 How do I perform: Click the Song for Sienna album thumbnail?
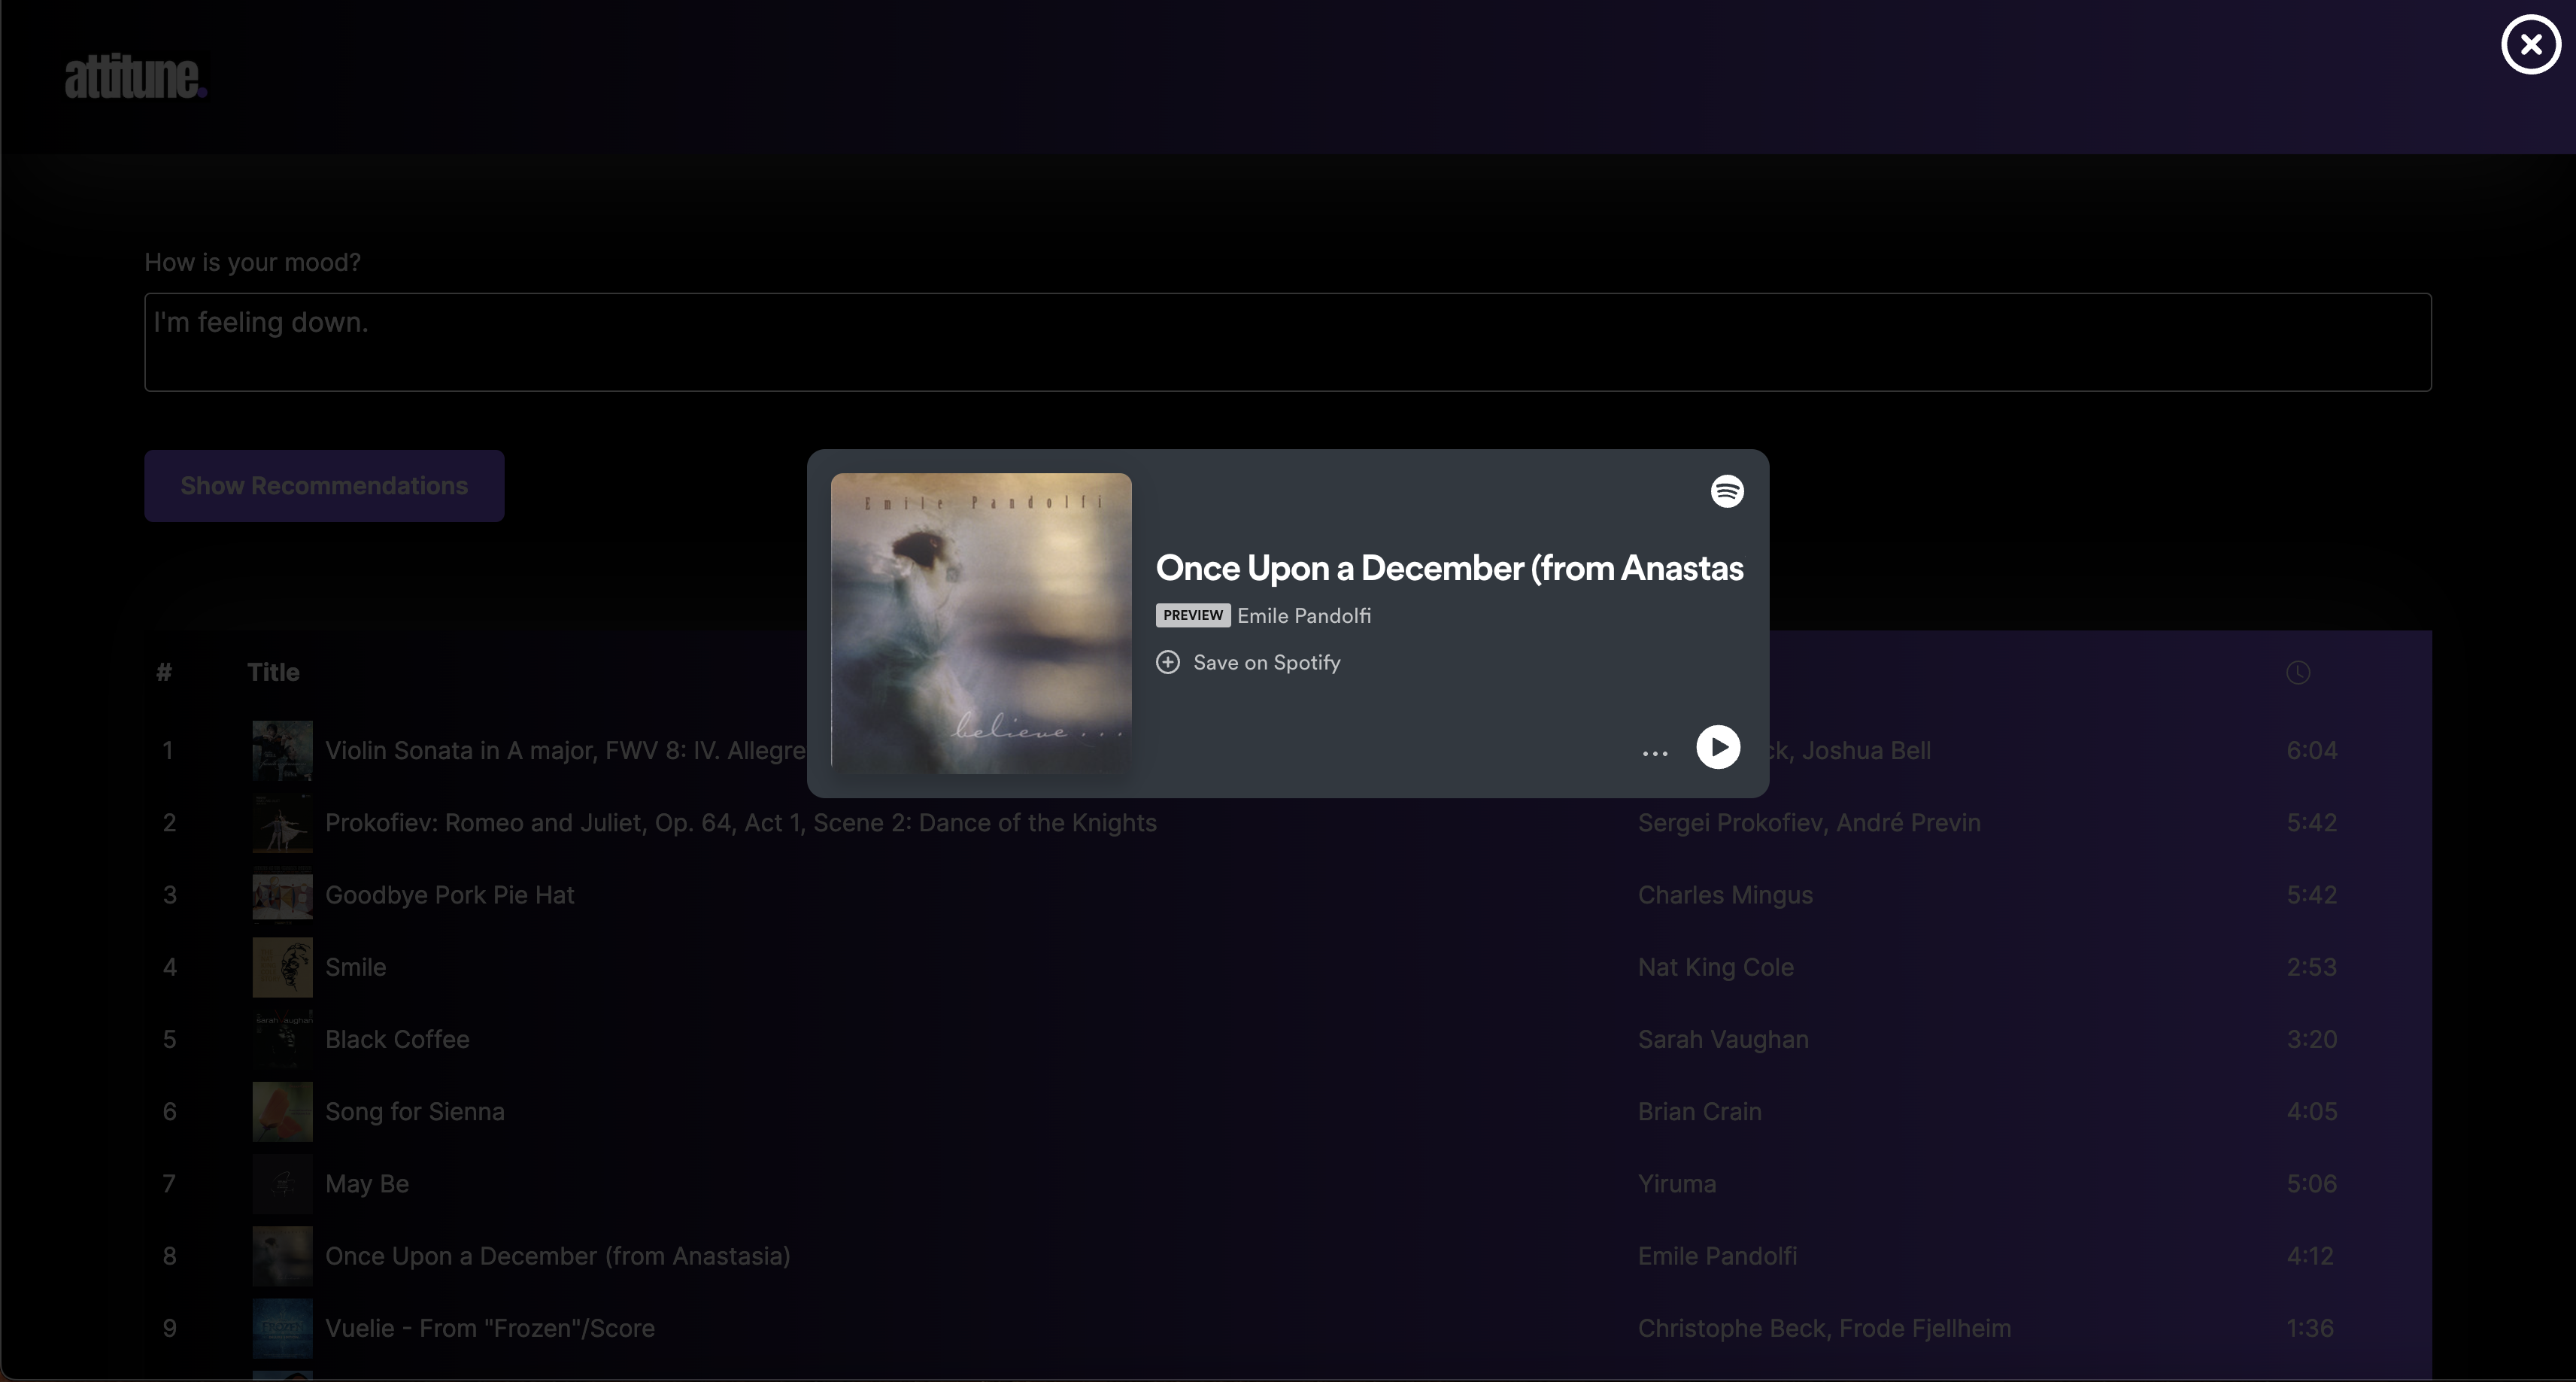282,1111
